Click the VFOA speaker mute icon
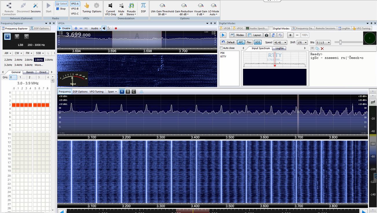Viewport: 377px width, 213px height. 104,28
